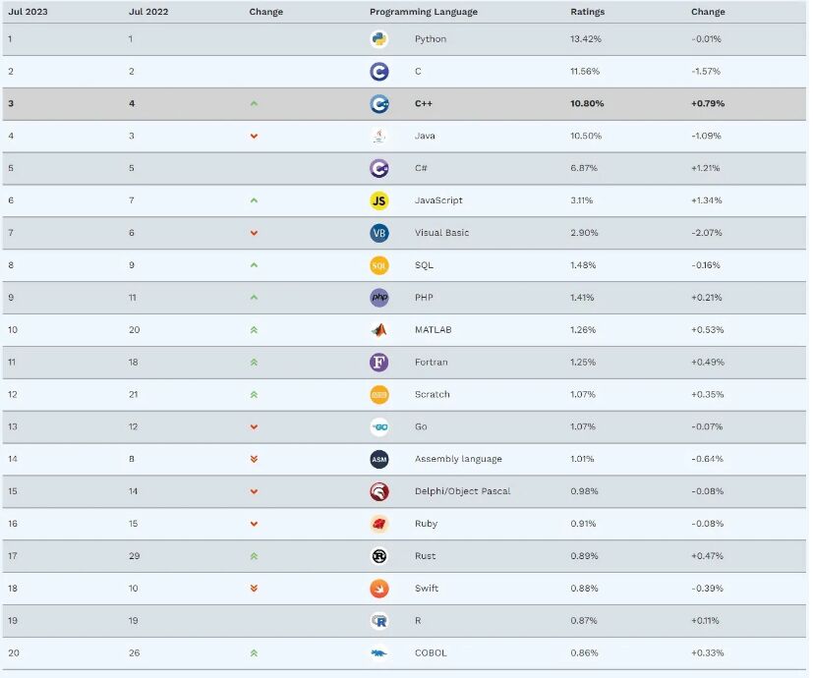Click the yellow JavaScript JS icon
Screen dimensions: 813x678
coord(378,200)
